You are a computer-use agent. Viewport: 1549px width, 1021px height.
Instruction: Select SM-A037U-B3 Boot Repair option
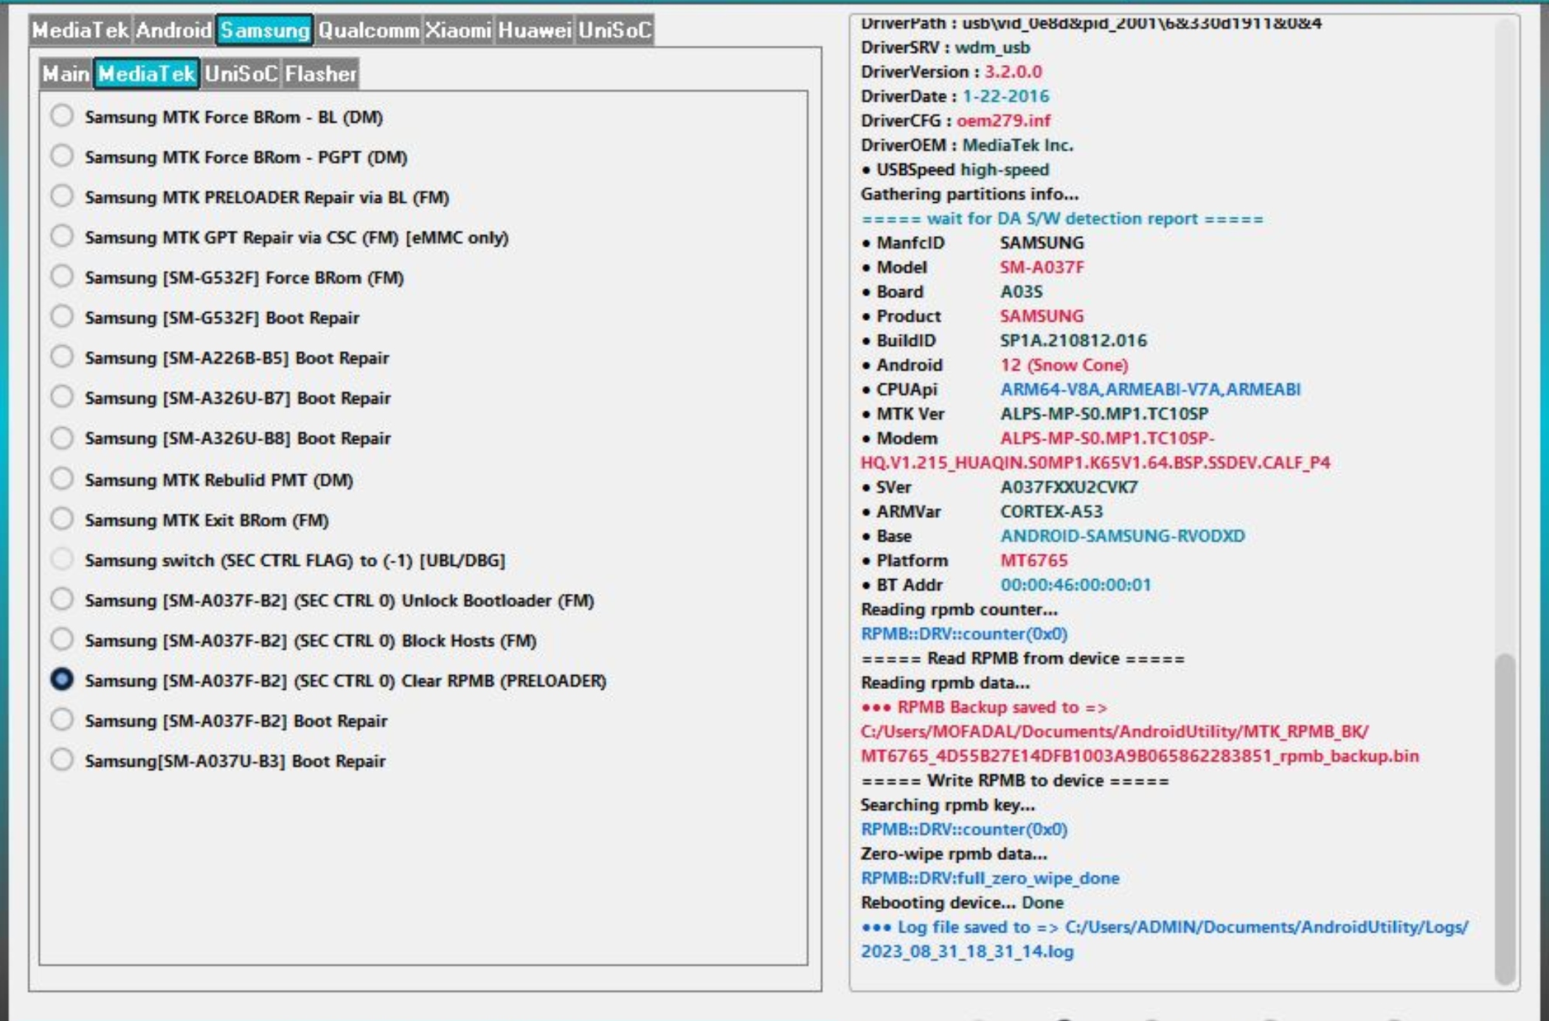62,760
